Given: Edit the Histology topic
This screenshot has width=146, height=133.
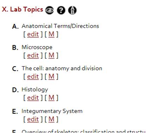Looking at the screenshot, I should pyautogui.click(x=33, y=98).
